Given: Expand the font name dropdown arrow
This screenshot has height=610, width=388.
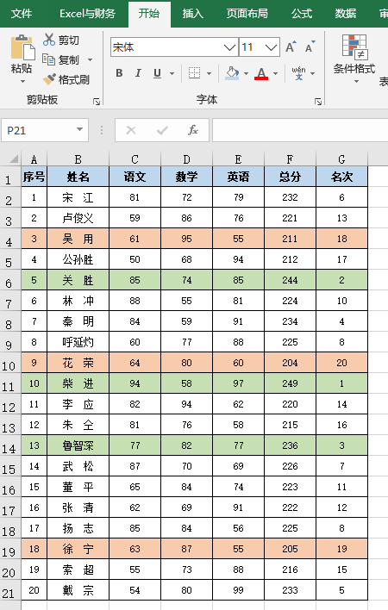Looking at the screenshot, I should 230,47.
